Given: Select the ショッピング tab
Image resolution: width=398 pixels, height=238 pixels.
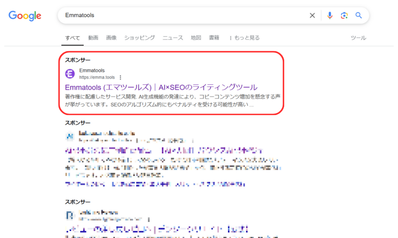Looking at the screenshot, I should [x=139, y=38].
